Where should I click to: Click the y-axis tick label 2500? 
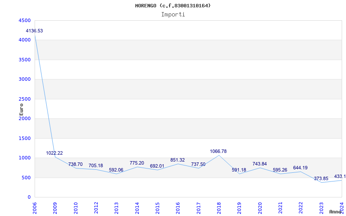pyautogui.click(x=25, y=99)
